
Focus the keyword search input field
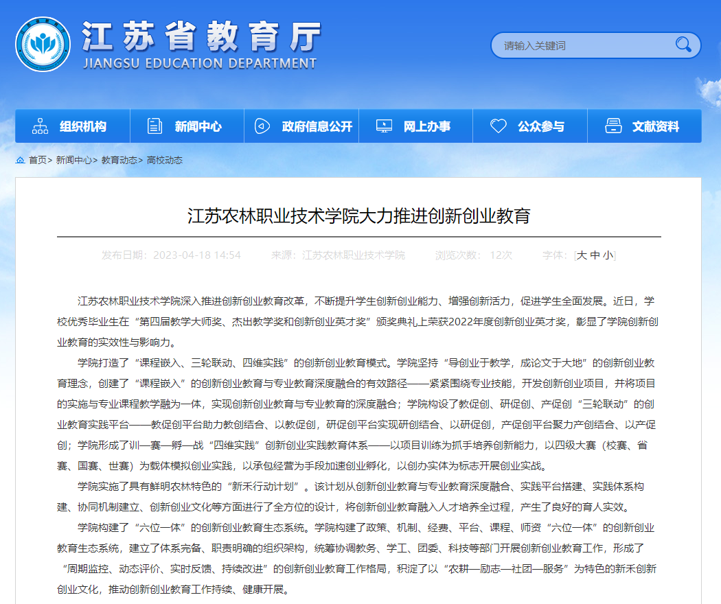pos(584,45)
